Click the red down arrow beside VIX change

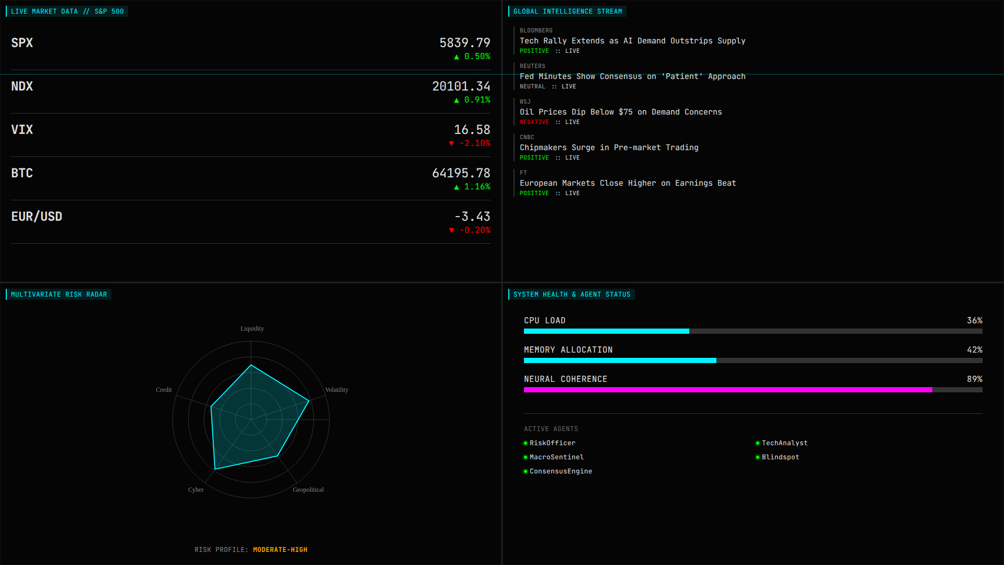click(x=451, y=144)
